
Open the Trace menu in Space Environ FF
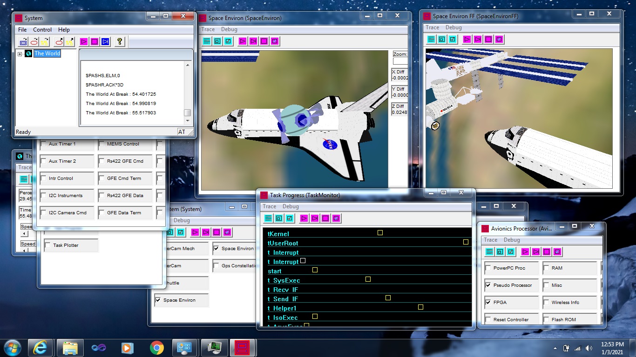click(x=432, y=27)
